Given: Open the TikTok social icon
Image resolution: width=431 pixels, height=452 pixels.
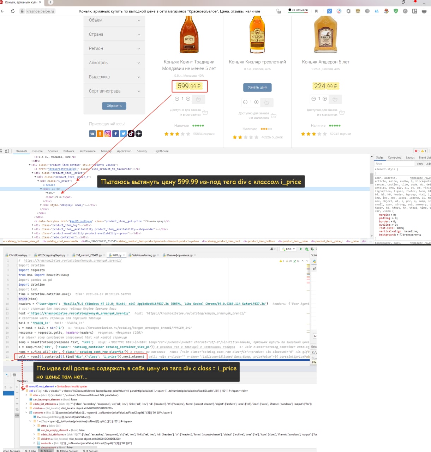Looking at the screenshot, I should 131,133.
